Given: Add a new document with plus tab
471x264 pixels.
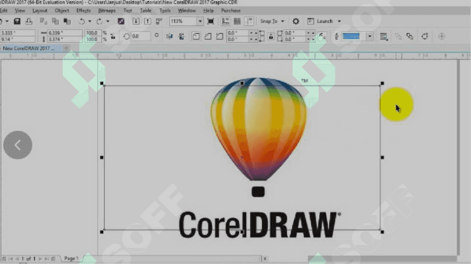Looking at the screenshot, I should tap(66, 48).
